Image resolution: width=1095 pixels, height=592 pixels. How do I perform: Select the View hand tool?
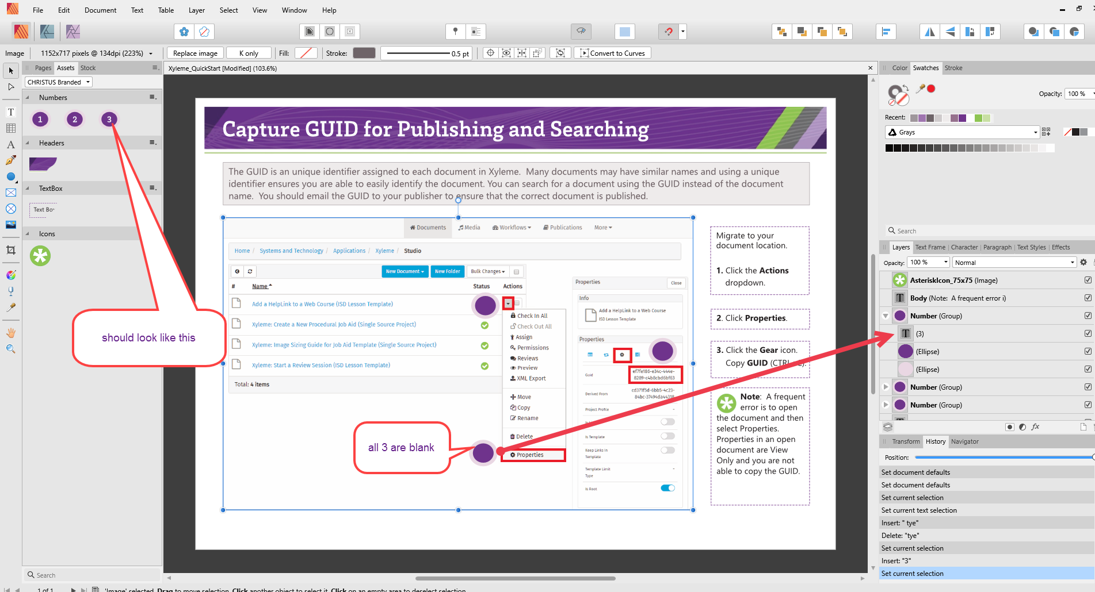point(11,333)
